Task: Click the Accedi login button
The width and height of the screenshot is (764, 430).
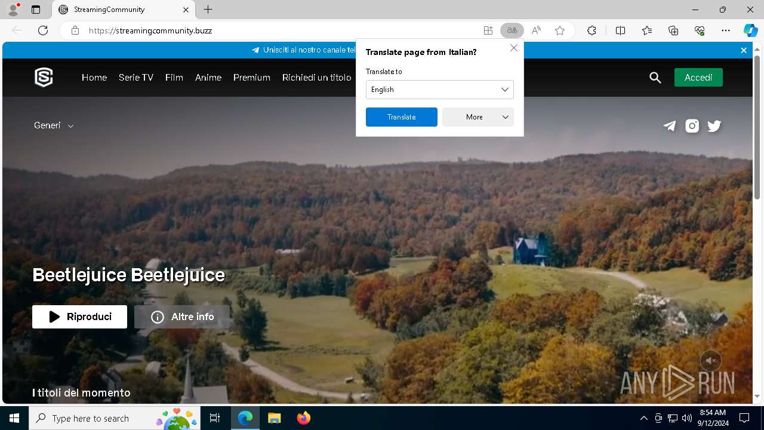Action: (698, 78)
